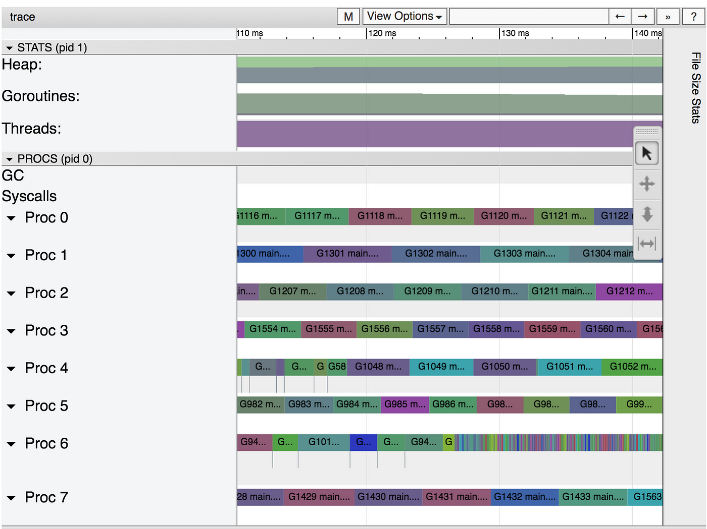Select slice G1302 main on Proc 1
This screenshot has width=707, height=529.
(x=436, y=254)
